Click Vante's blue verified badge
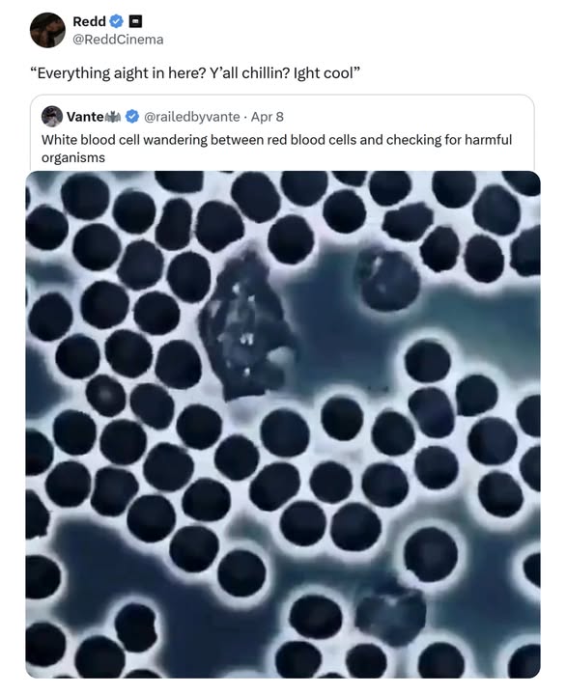566x695 pixels. [131, 117]
